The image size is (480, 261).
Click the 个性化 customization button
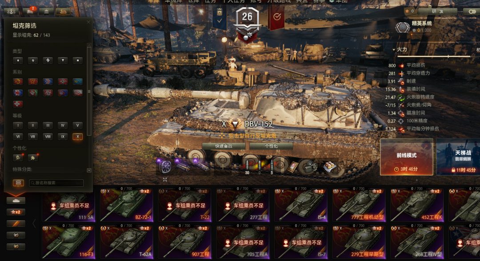271,146
